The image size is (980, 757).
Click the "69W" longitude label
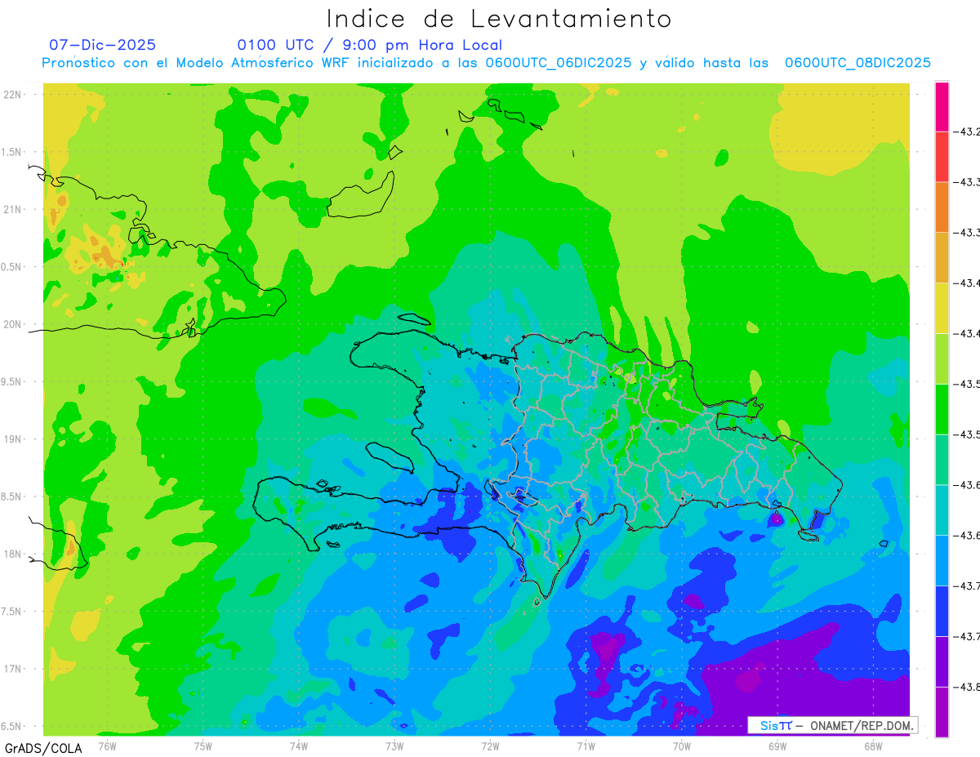pos(777,746)
